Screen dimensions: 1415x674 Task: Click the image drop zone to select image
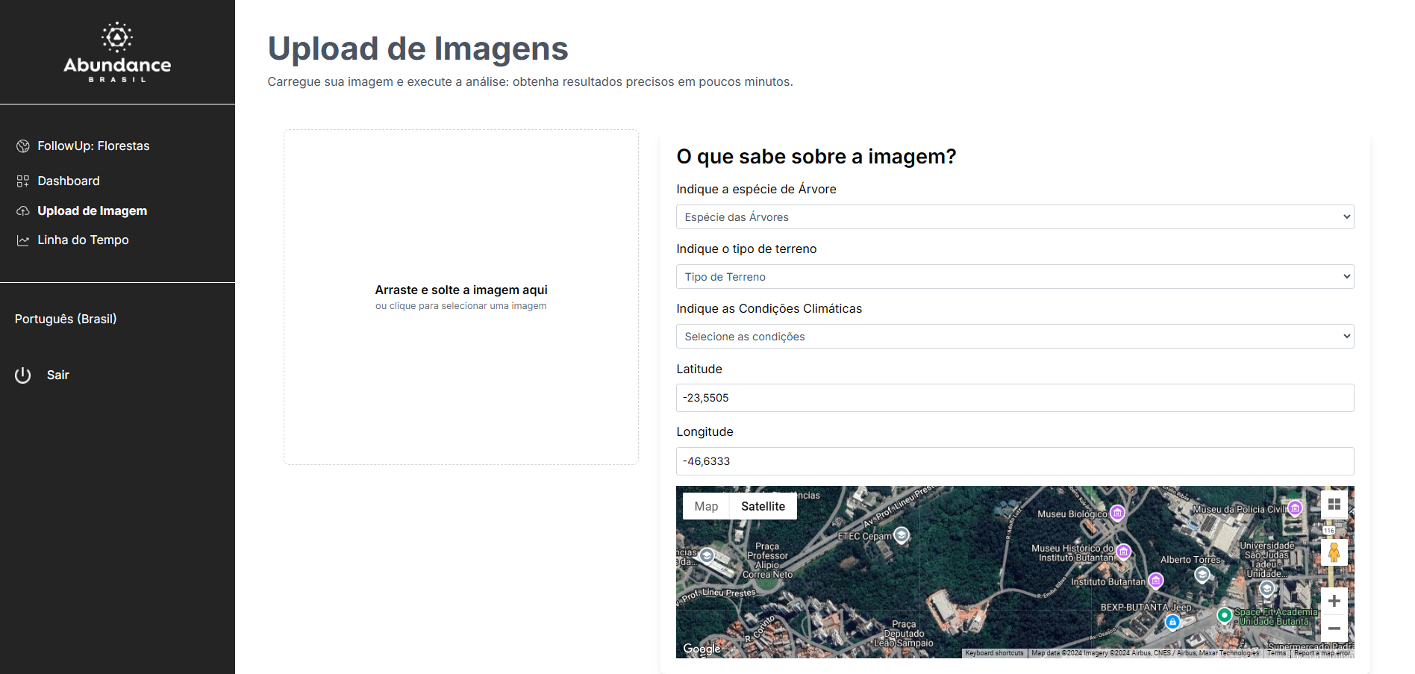461,297
